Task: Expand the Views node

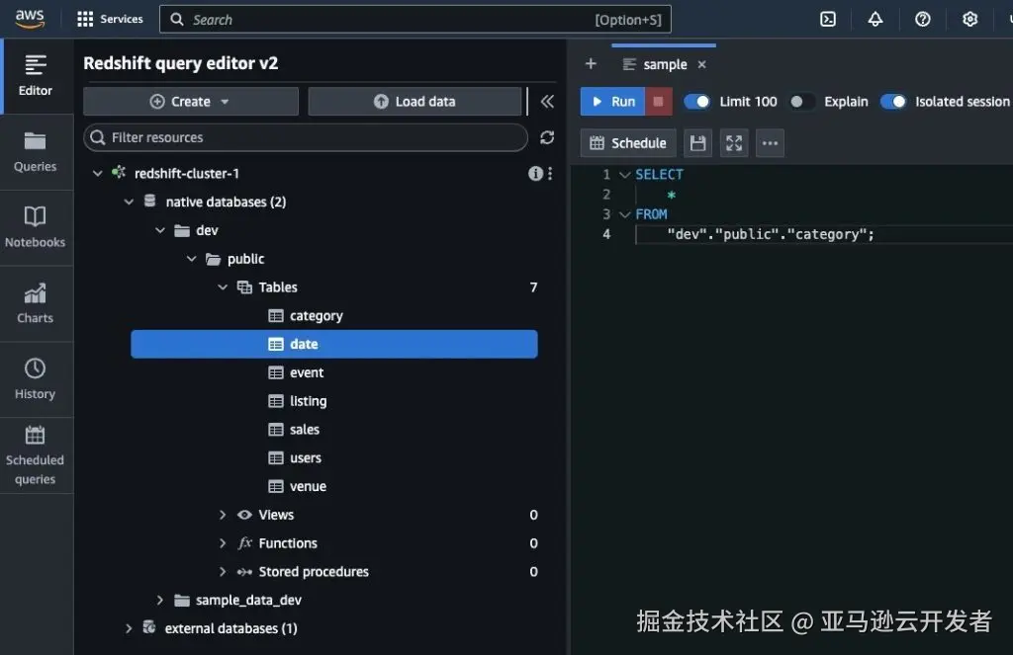Action: point(223,515)
